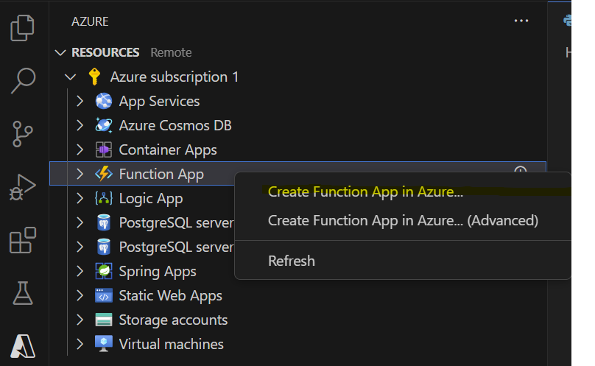Select the Function App label
The height and width of the screenshot is (366, 595).
pos(161,175)
